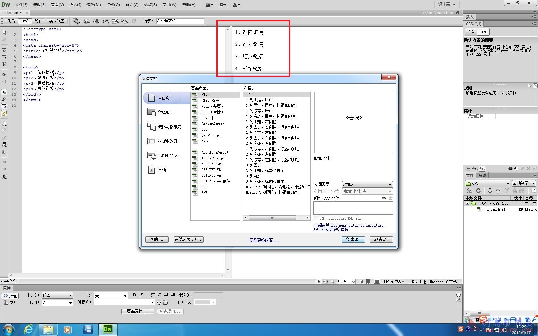Toggle the 全部 (All) CSS view button
The width and height of the screenshot is (538, 336).
470,32
